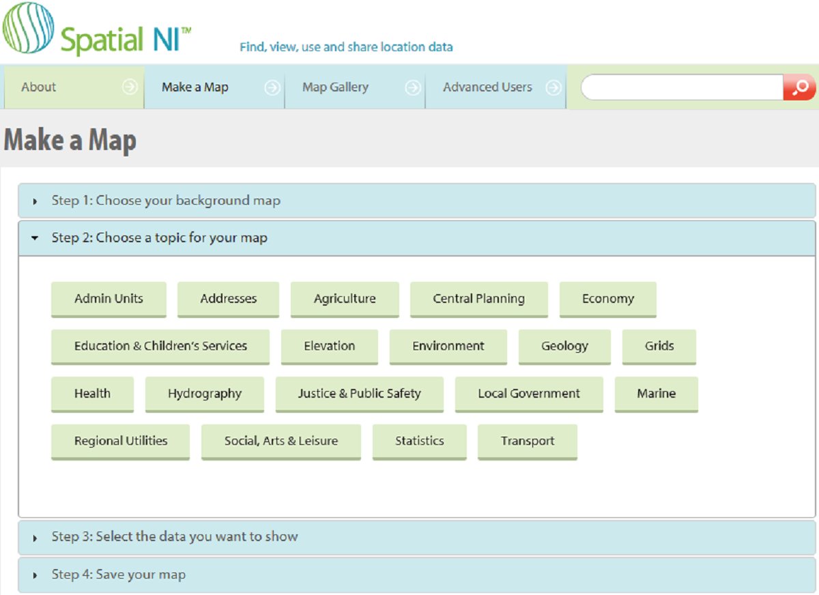Select the Regional Utilities topic

click(121, 441)
